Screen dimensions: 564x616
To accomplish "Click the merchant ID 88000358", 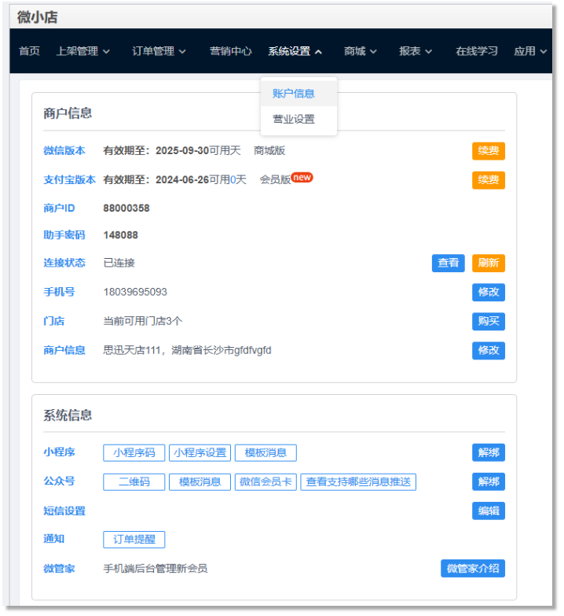I will [126, 208].
